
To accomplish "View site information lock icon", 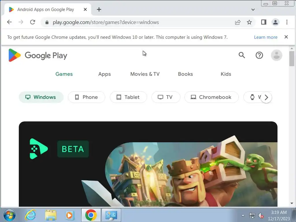I will point(47,22).
